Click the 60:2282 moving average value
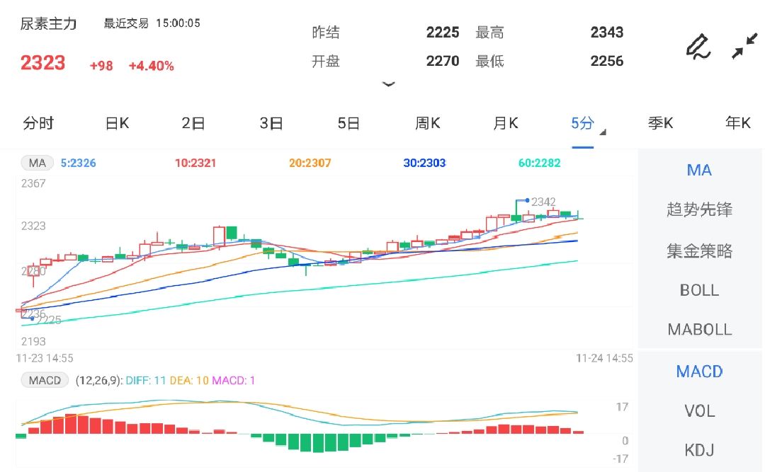Viewport: 765px width, 472px height. tap(539, 163)
